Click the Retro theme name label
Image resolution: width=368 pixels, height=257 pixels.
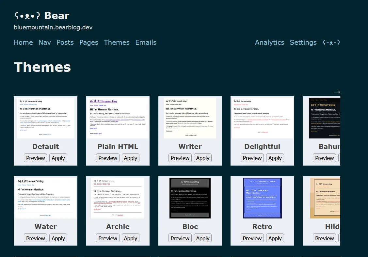tap(263, 227)
